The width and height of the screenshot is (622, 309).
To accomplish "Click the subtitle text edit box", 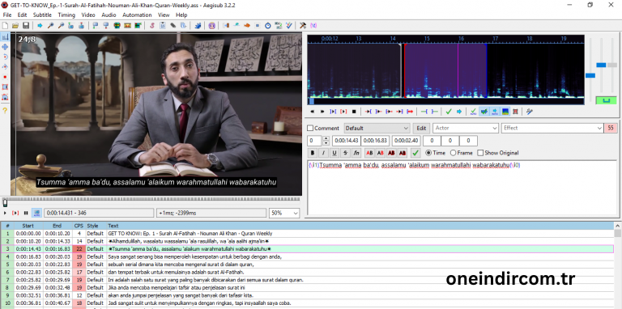I will [462, 187].
